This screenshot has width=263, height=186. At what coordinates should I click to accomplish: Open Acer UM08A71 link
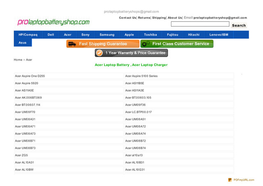(x=25, y=126)
